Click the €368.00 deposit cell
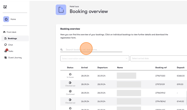Screen dimensions: 187x110 pos(181,76)
